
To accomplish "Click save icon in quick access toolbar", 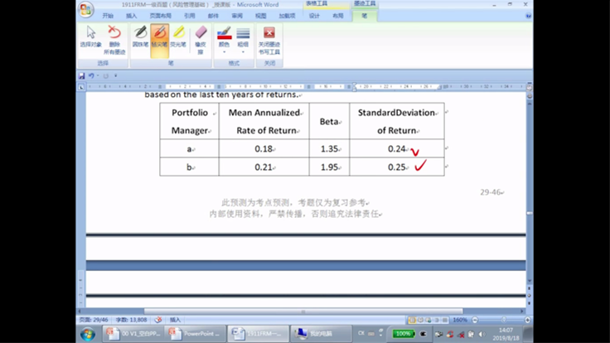I will click(x=81, y=75).
